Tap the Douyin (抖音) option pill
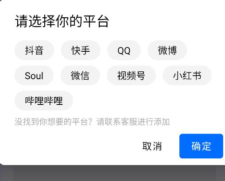The width and height of the screenshot is (225, 181). [x=34, y=50]
